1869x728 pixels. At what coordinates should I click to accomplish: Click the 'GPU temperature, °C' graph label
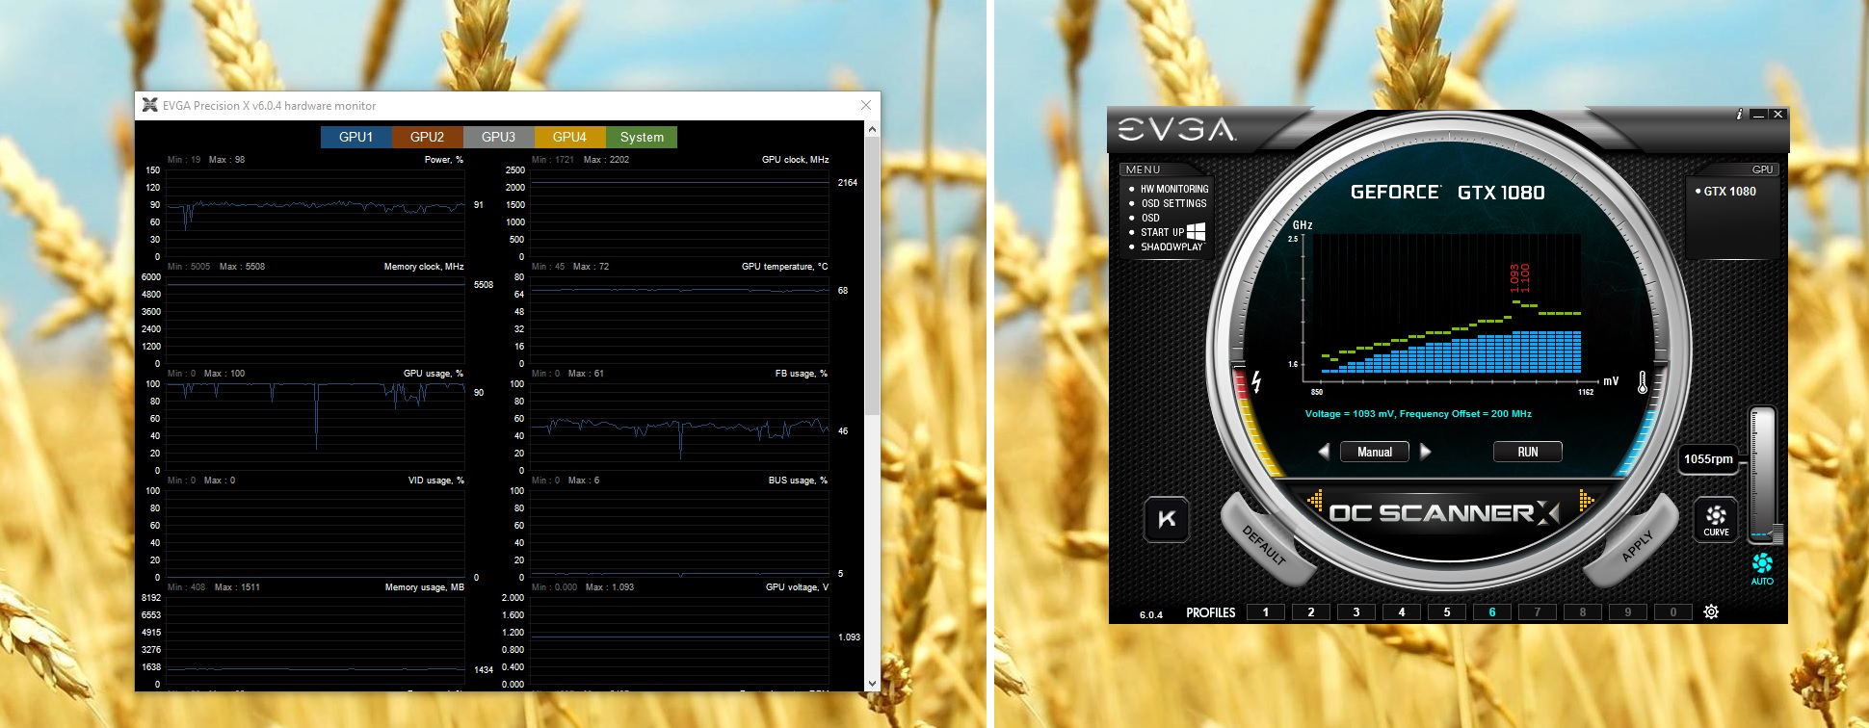pyautogui.click(x=784, y=267)
